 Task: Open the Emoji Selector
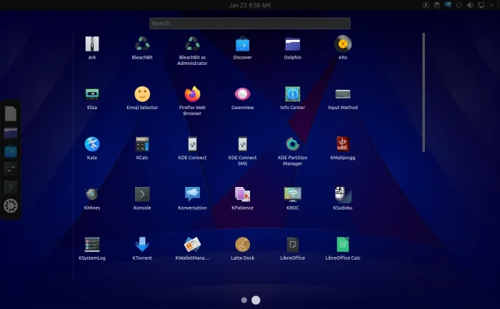142,94
